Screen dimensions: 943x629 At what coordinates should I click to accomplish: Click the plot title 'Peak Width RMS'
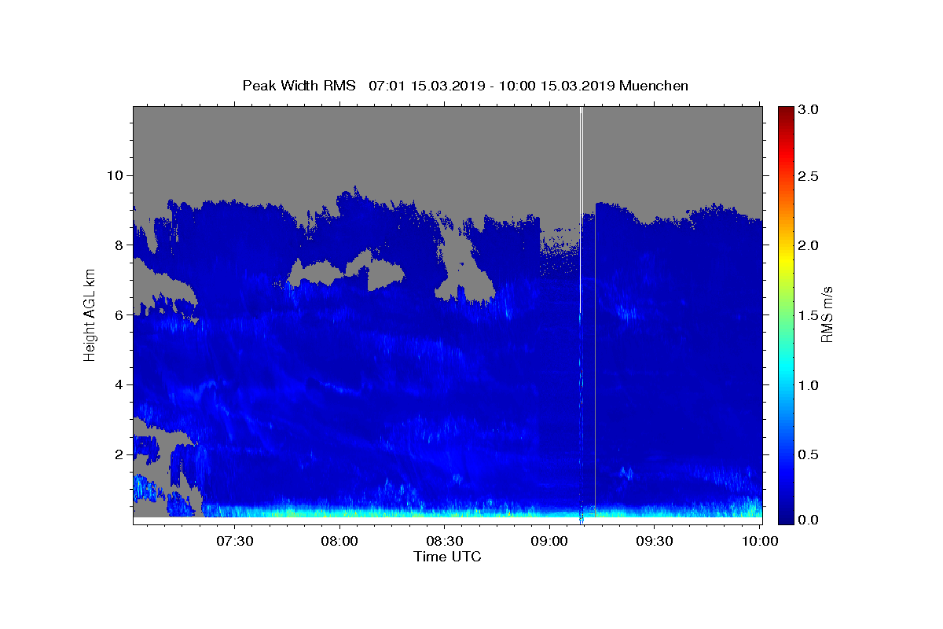point(299,86)
